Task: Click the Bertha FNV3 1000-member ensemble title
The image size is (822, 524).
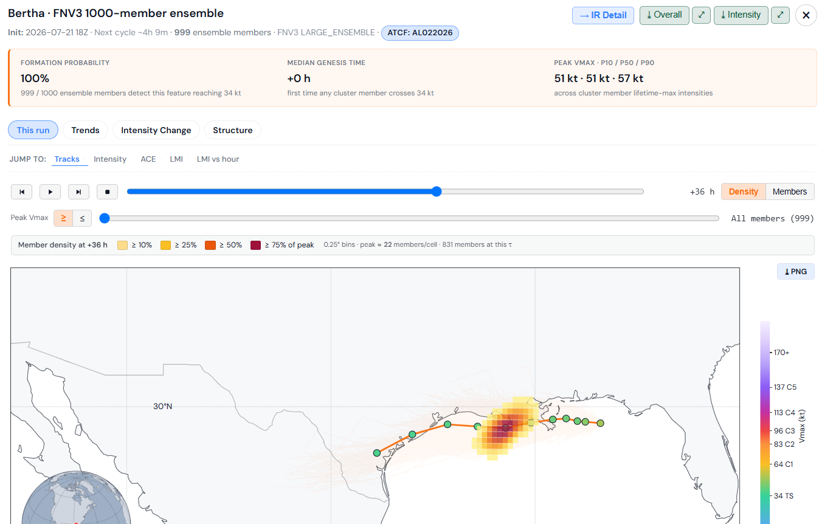Action: click(x=116, y=13)
